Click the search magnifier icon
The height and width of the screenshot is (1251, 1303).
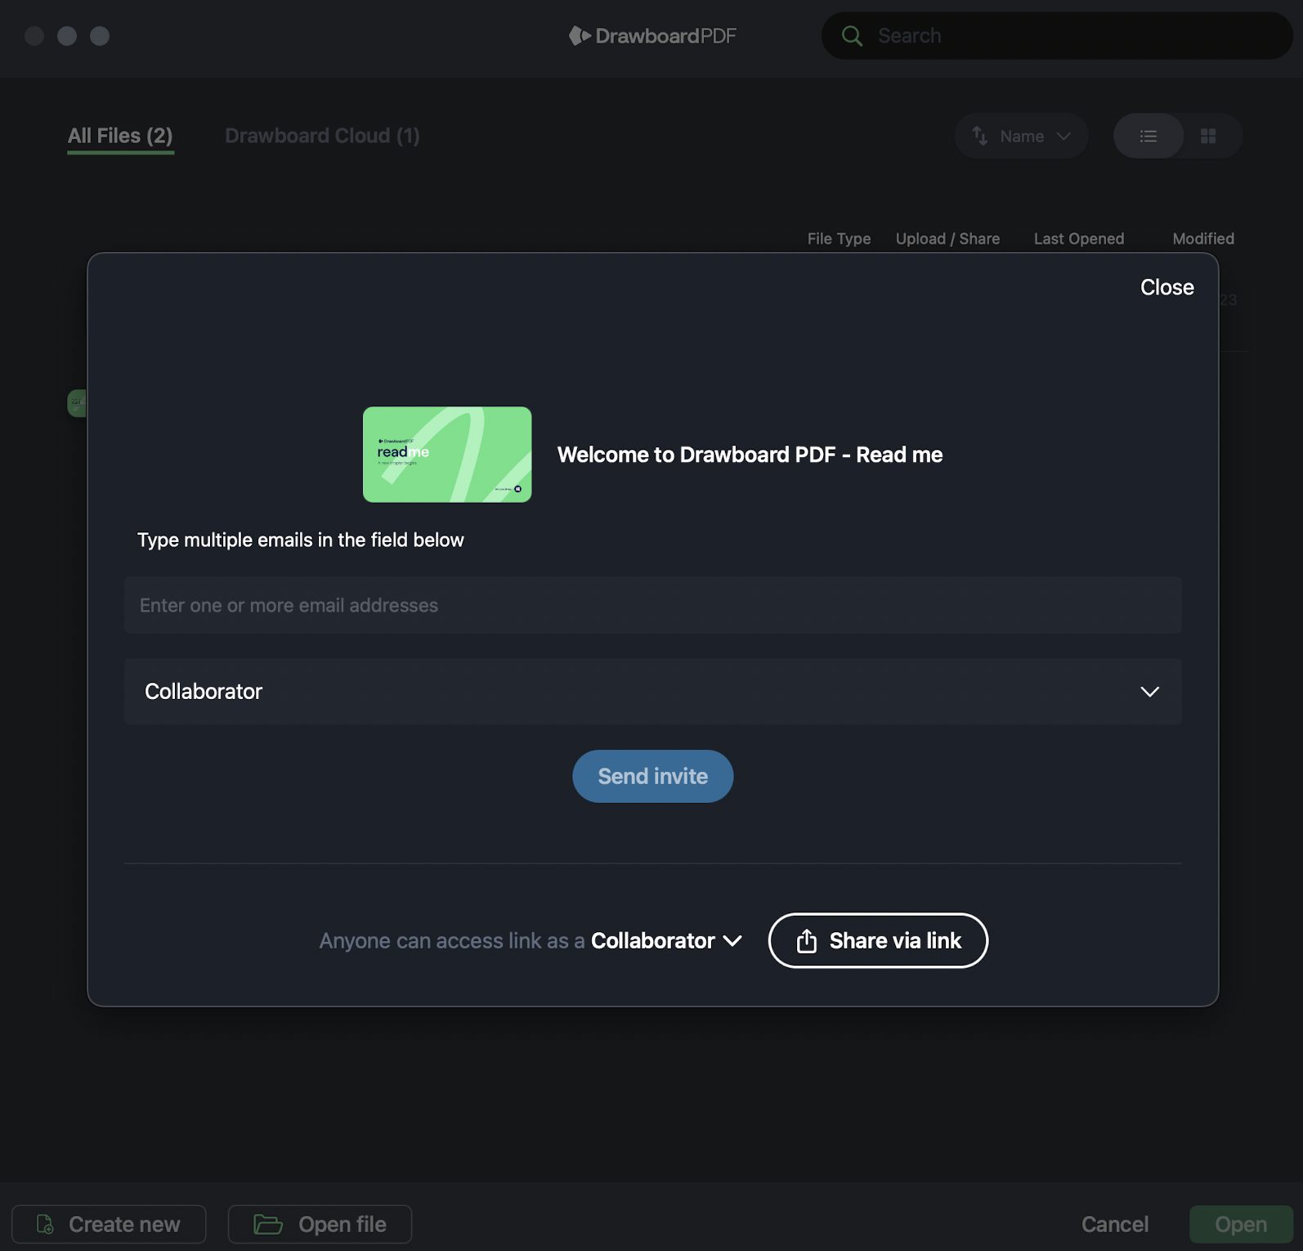pyautogui.click(x=852, y=36)
